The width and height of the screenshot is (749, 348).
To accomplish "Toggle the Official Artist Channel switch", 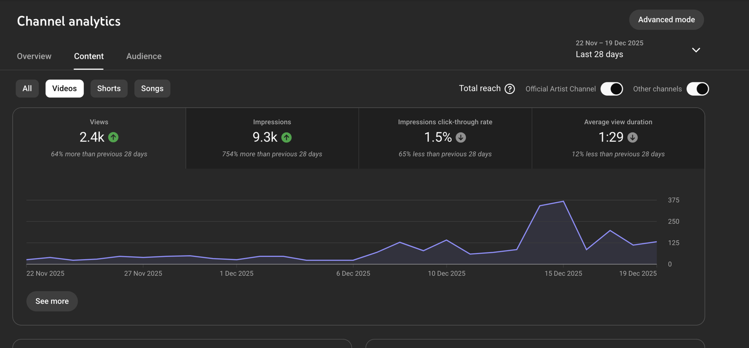I will (611, 89).
